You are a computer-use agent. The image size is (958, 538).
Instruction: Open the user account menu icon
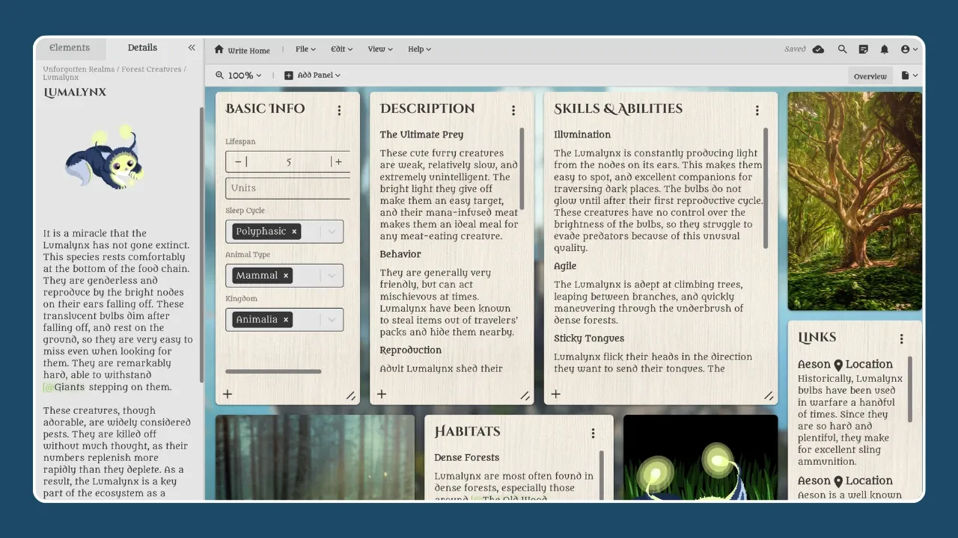909,49
